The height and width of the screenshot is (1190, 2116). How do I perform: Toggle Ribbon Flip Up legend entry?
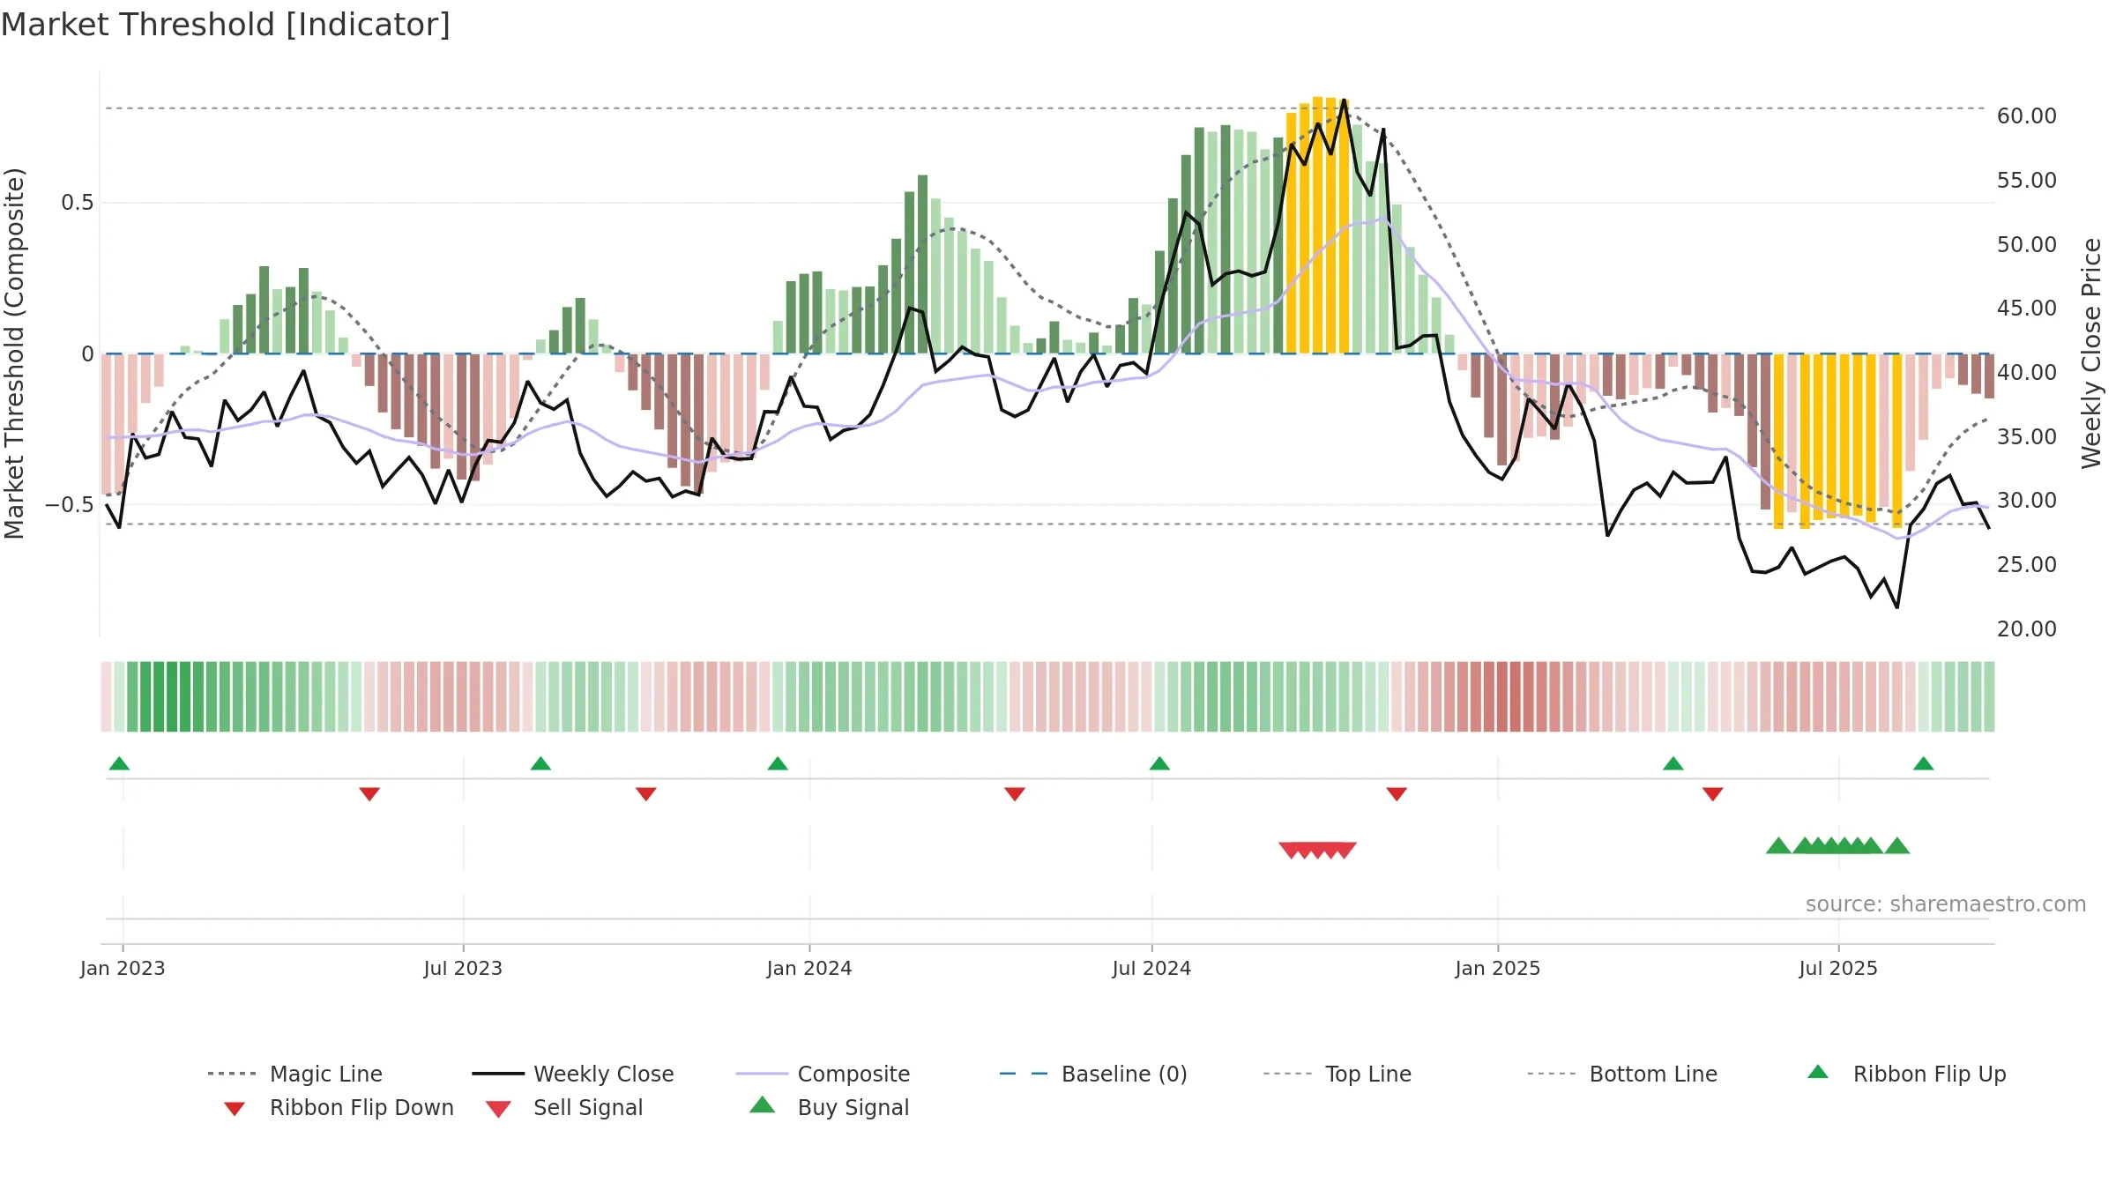[1906, 1074]
